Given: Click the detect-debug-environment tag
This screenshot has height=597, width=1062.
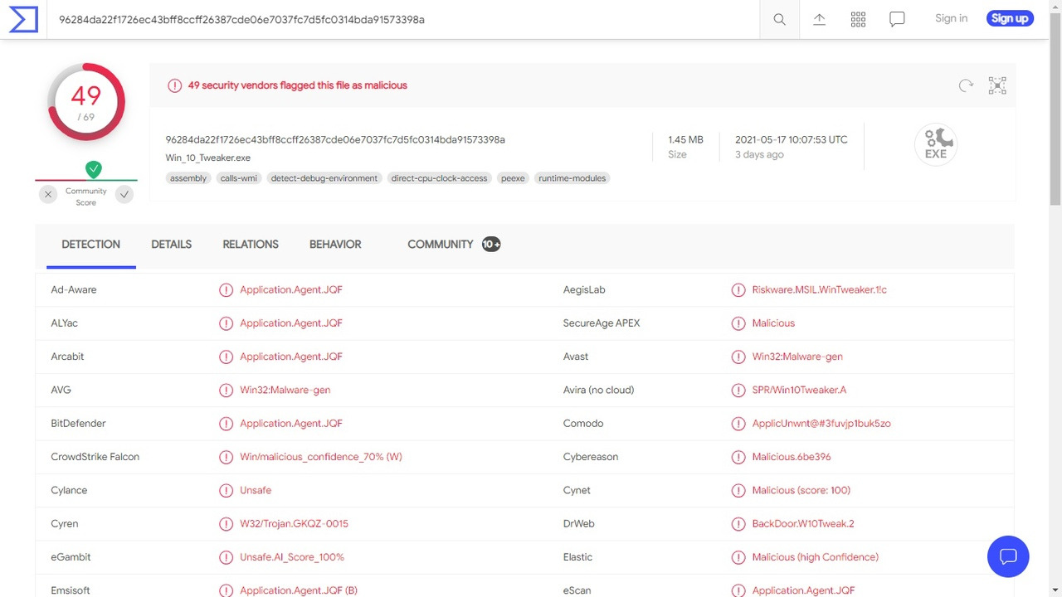Looking at the screenshot, I should tap(324, 178).
